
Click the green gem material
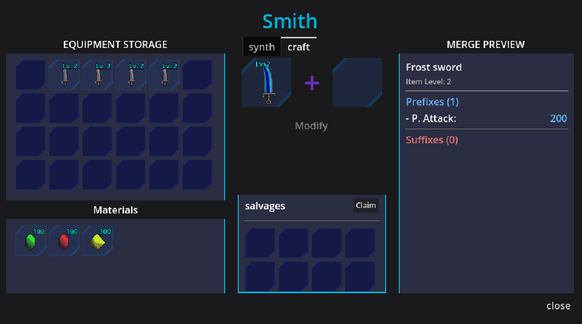click(30, 241)
